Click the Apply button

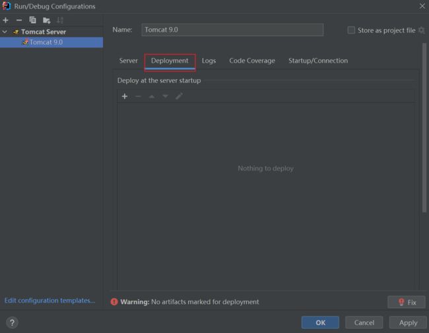pyautogui.click(x=408, y=322)
